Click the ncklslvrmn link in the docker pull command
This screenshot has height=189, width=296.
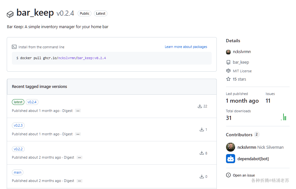[x=67, y=58]
